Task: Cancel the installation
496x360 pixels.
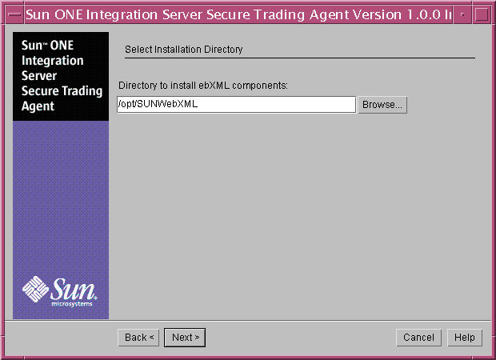Action: (x=418, y=338)
